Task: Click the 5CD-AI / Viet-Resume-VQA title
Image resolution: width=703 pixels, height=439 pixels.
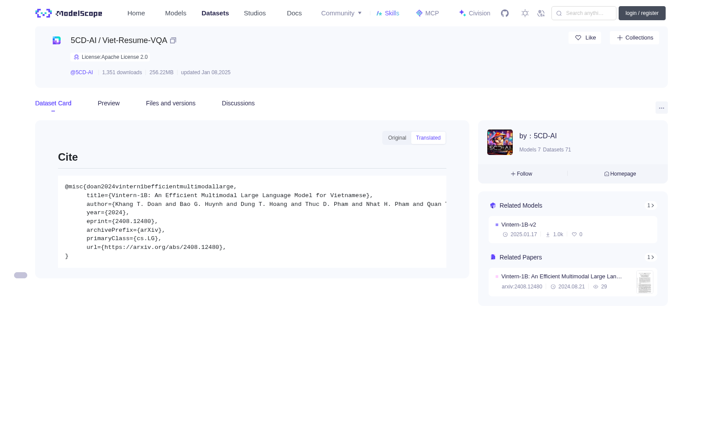Action: (x=119, y=40)
